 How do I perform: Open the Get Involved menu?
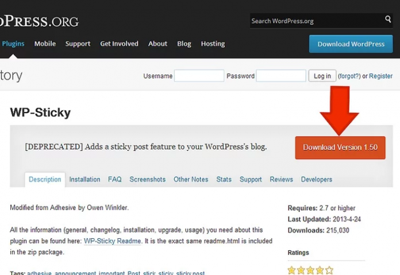coord(119,44)
